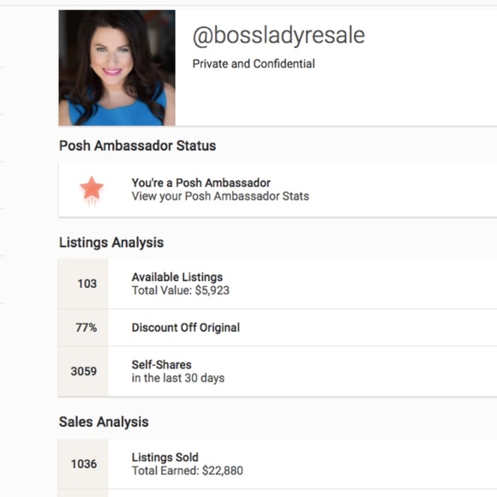Click the Sales Analysis heading
497x497 pixels.
click(104, 422)
